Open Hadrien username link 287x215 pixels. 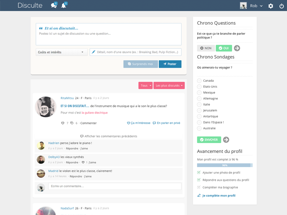tap(54, 143)
